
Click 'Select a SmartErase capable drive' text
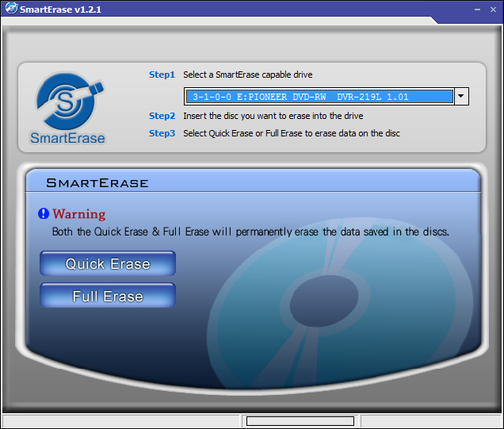248,75
